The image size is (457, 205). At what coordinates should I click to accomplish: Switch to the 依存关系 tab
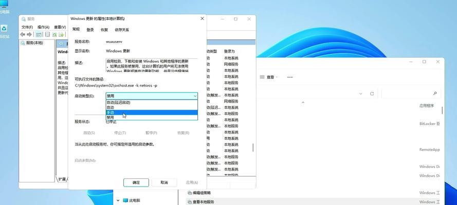[x=122, y=30]
